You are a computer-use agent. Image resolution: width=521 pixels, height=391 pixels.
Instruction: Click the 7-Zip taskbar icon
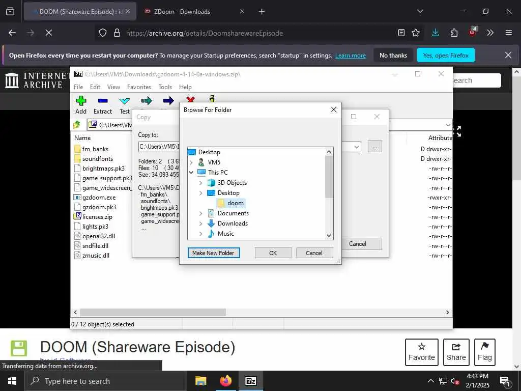(250, 381)
